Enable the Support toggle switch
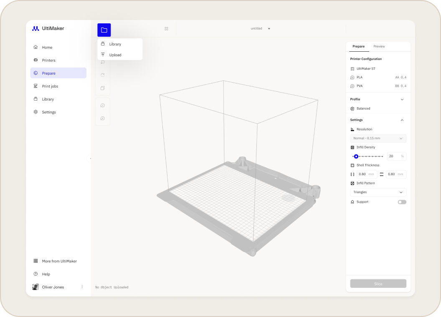The height and width of the screenshot is (317, 441). [x=402, y=202]
